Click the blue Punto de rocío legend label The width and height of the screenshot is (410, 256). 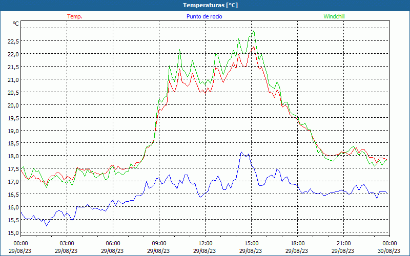tap(204, 16)
